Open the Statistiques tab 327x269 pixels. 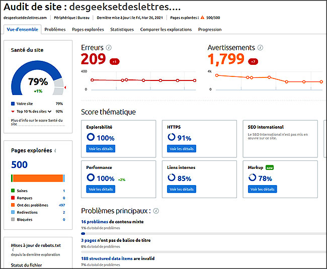point(122,29)
